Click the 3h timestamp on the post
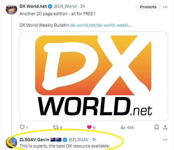The width and height of the screenshot is (174, 150). pyautogui.click(x=83, y=6)
